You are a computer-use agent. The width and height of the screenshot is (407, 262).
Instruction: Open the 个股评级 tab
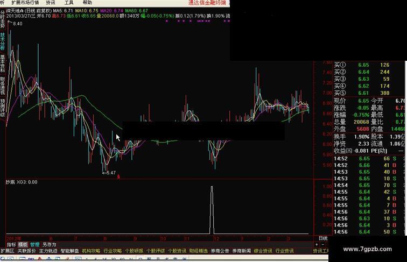[x=156, y=251]
